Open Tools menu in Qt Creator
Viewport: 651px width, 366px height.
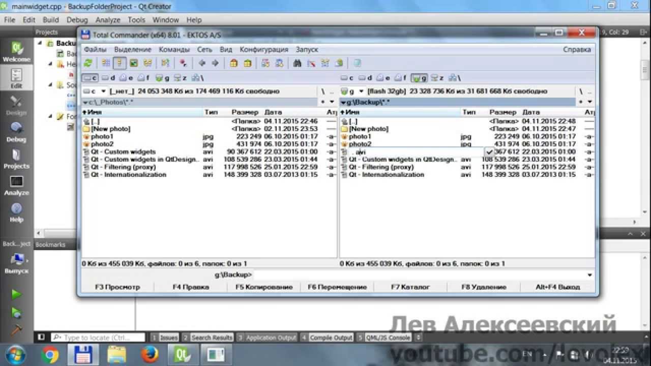click(x=136, y=20)
